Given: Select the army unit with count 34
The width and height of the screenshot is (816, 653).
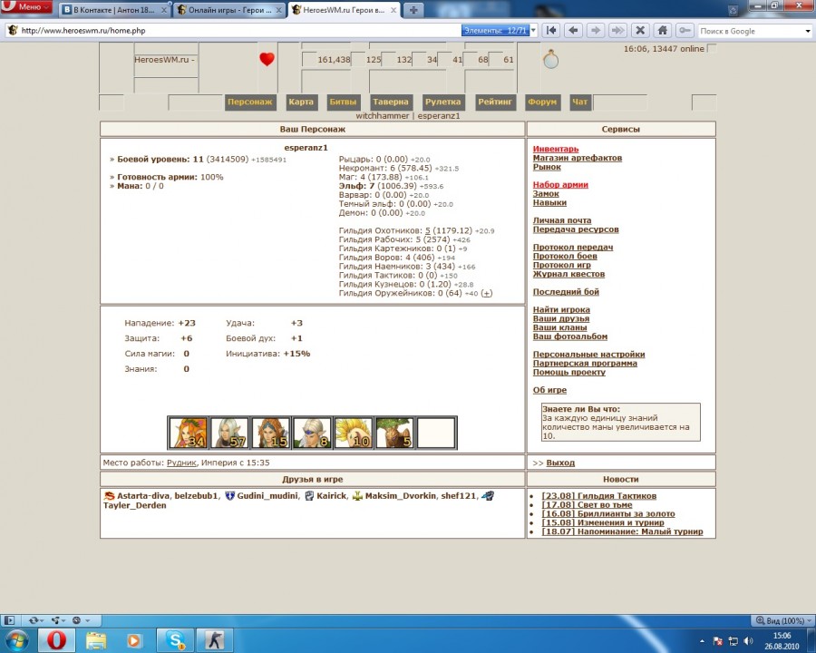Looking at the screenshot, I should 188,433.
